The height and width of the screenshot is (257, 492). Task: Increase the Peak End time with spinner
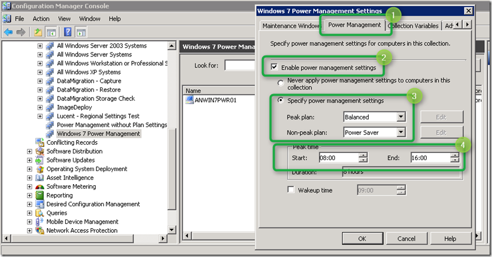pyautogui.click(x=455, y=155)
